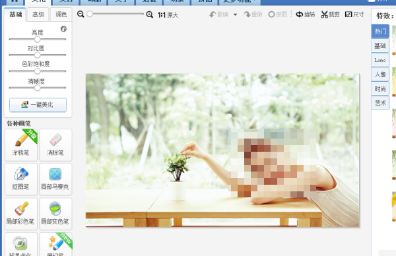
Task: Open the 背景虚化 background blur tool
Action: 21,244
